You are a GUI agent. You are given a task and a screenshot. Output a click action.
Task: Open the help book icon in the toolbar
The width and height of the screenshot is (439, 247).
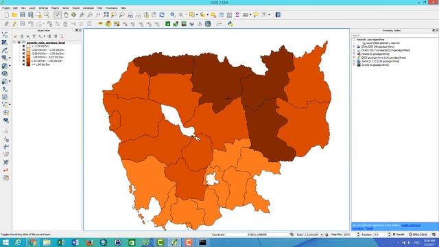click(278, 15)
